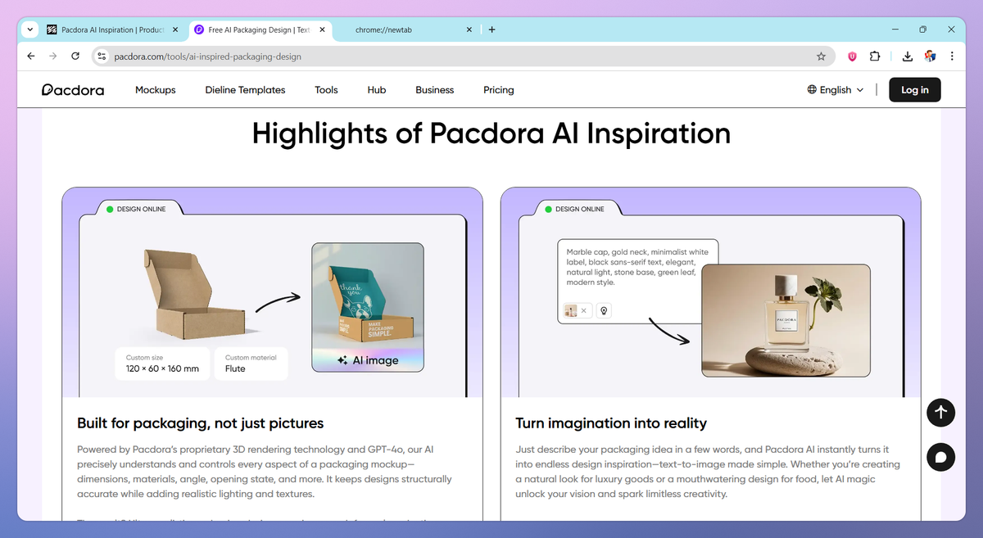The height and width of the screenshot is (538, 983).
Task: Switch to the chrome://newtab tab
Action: 405,29
